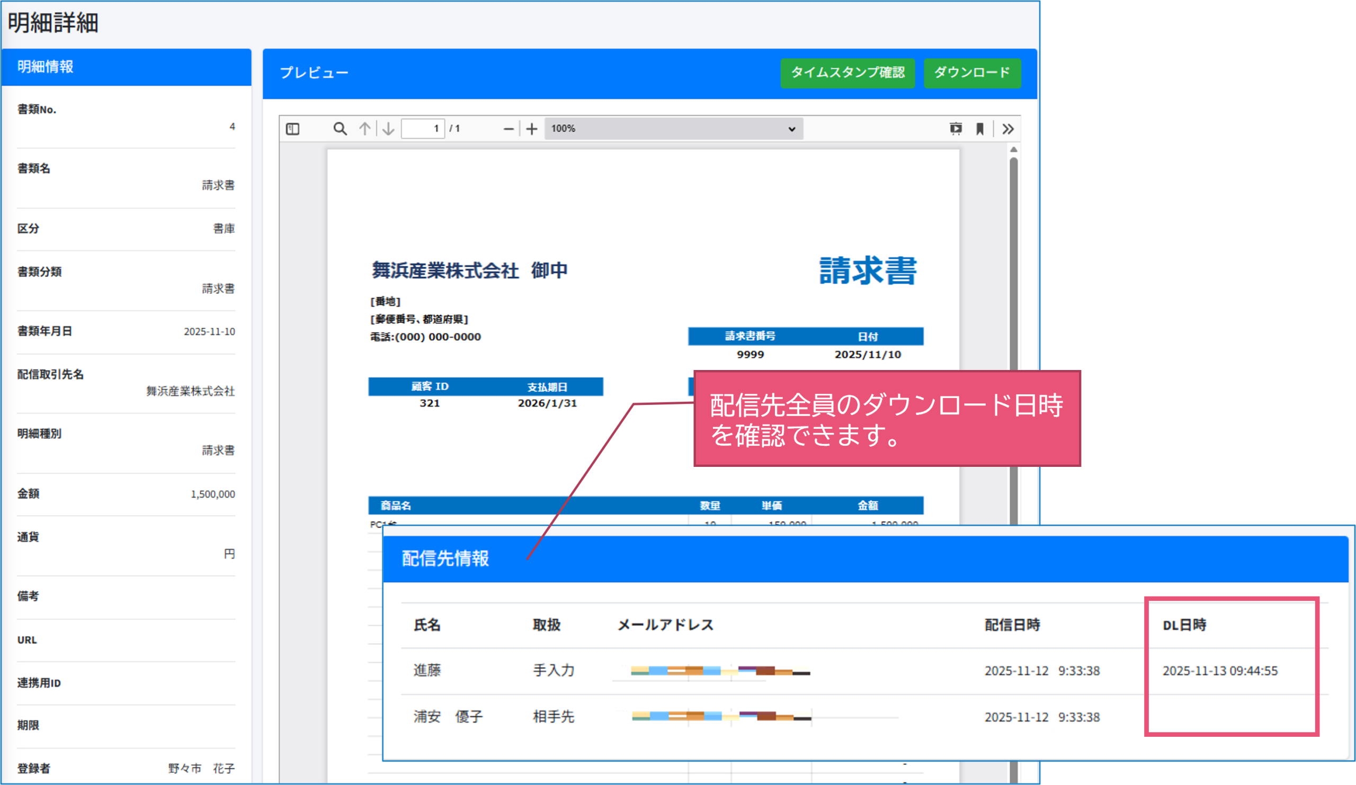Expand the PDF tools double-chevron menu
The height and width of the screenshot is (785, 1356).
(x=1008, y=129)
